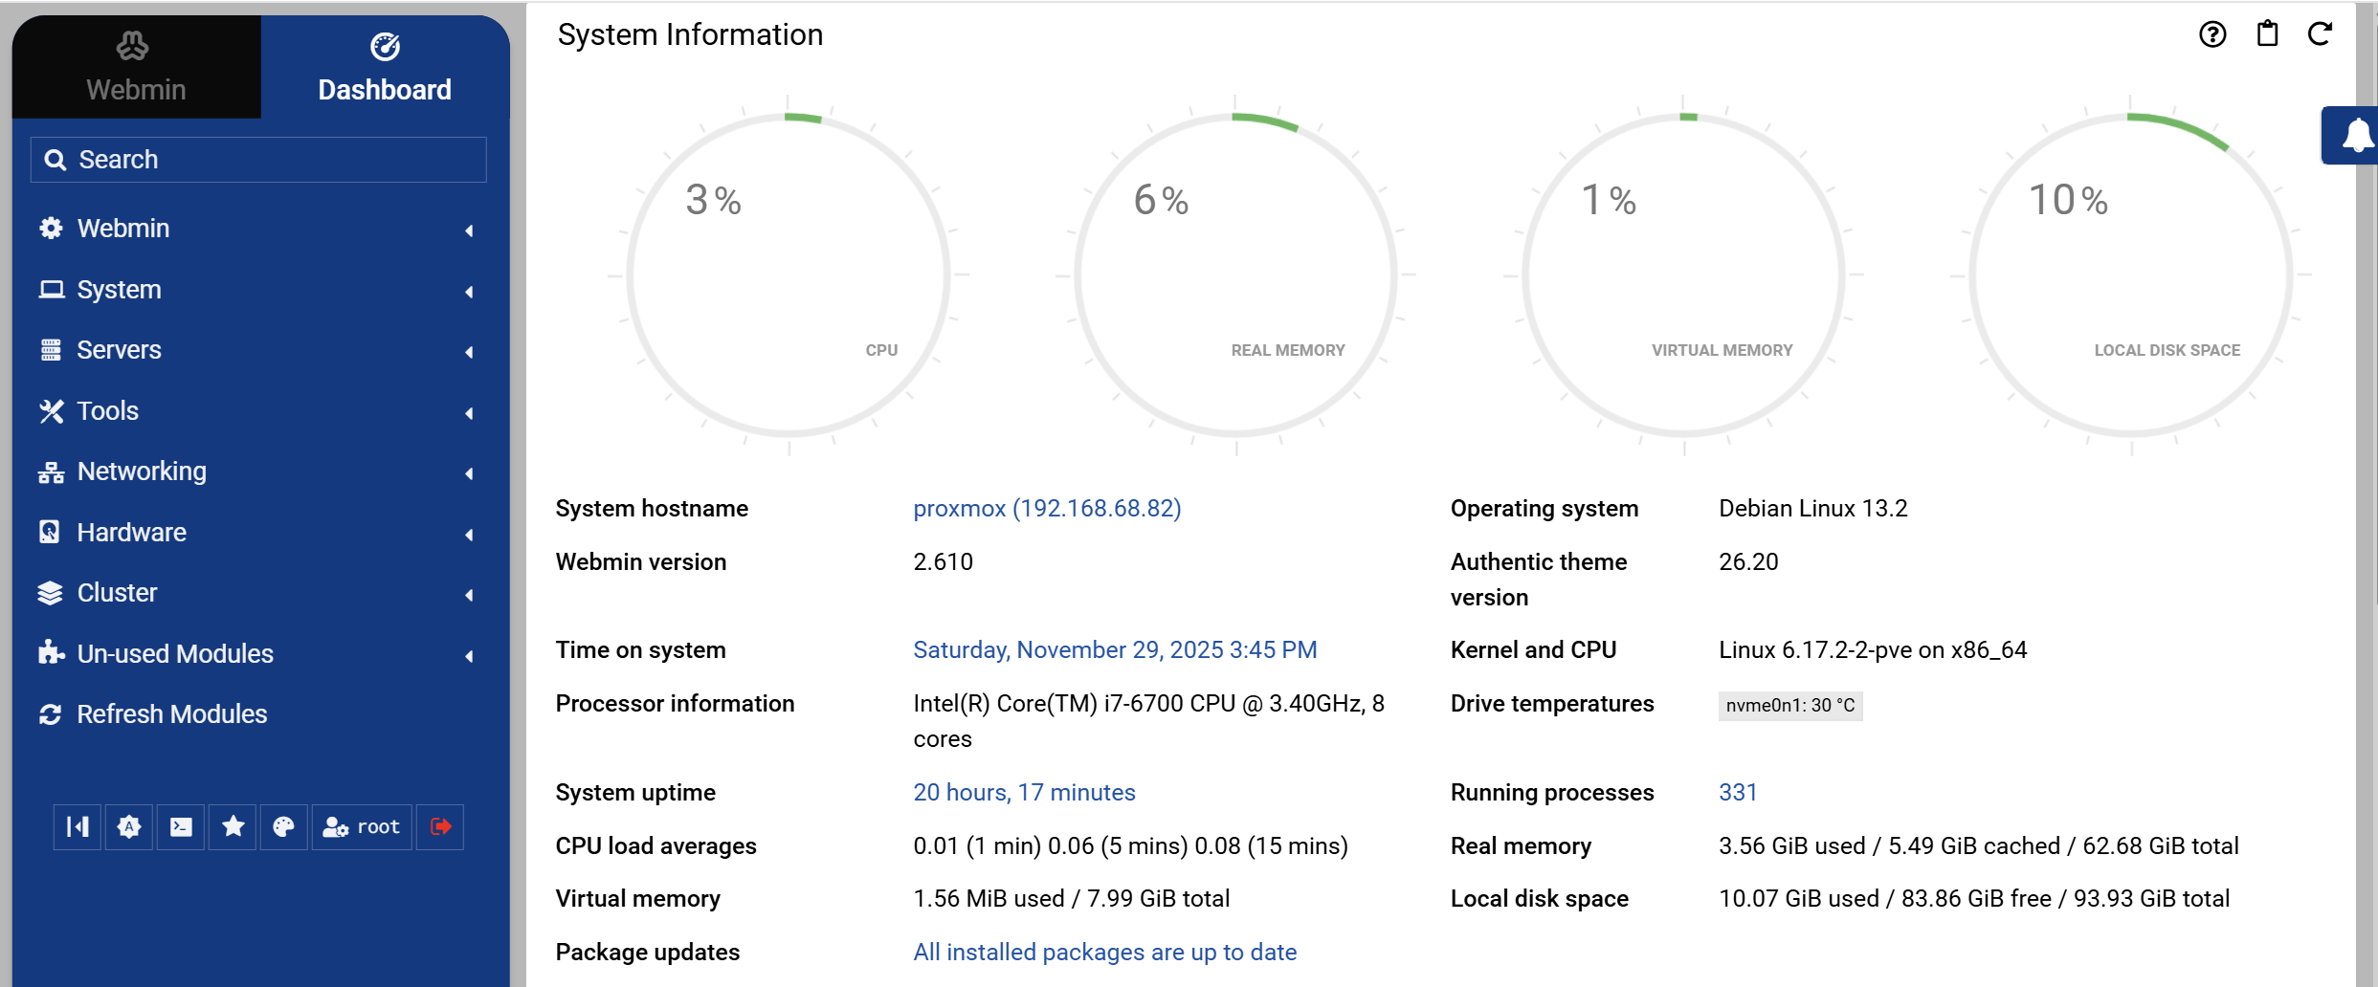This screenshot has height=987, width=2378.
Task: Click the help question mark icon
Action: click(x=2211, y=33)
